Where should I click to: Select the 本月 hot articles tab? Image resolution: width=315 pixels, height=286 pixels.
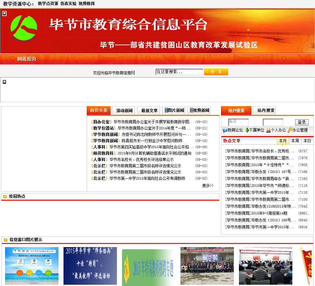click(283, 141)
